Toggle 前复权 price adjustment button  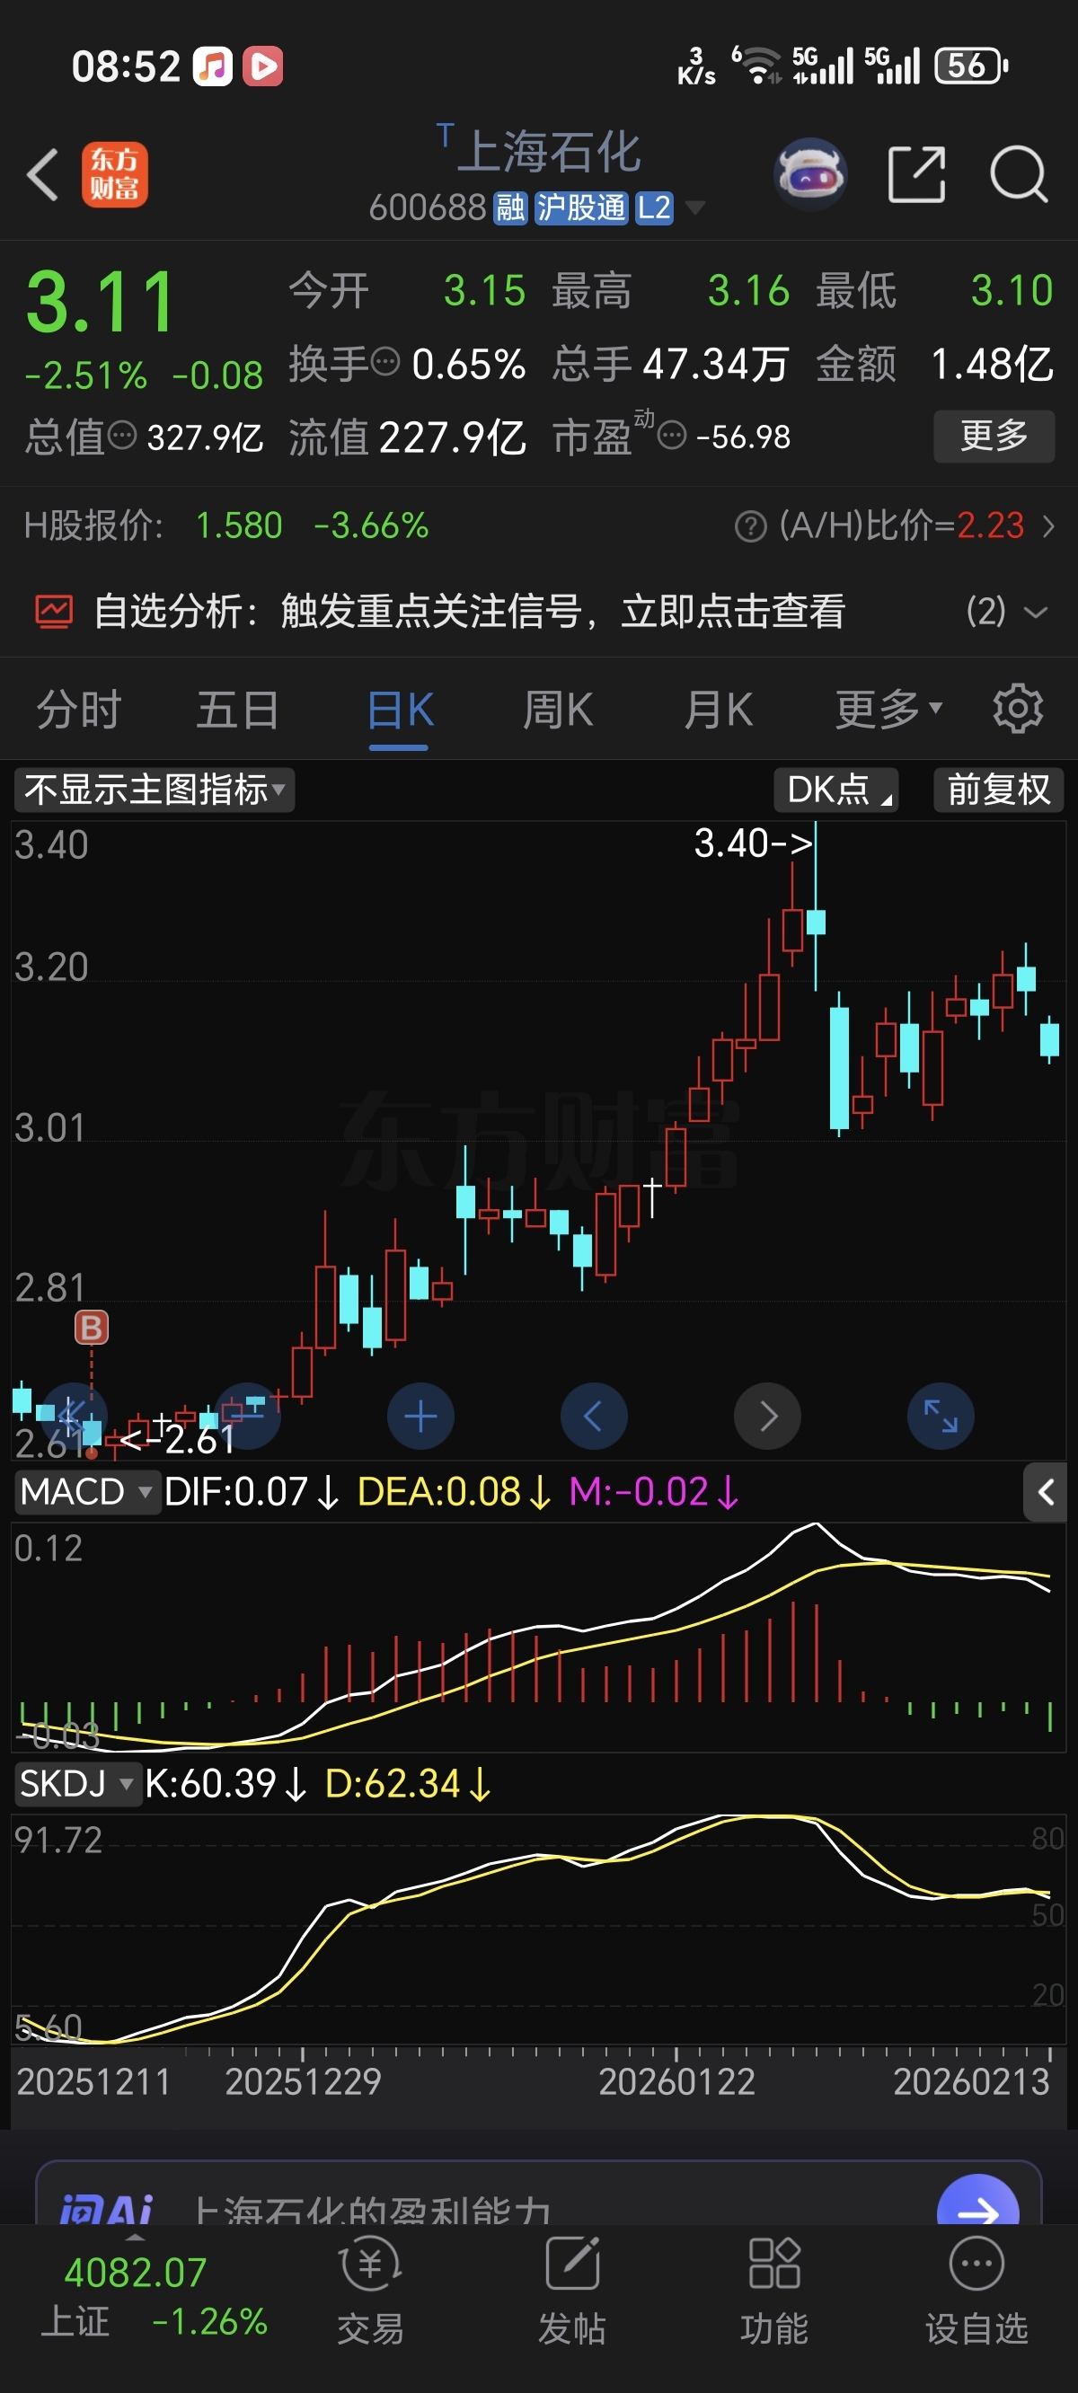[x=999, y=790]
